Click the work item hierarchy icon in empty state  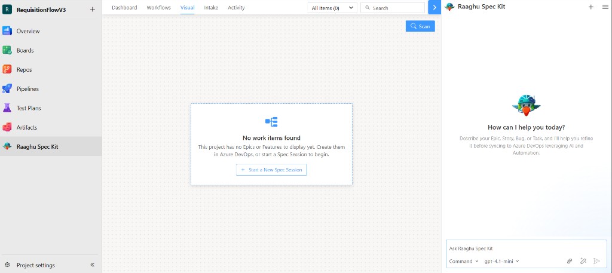(271, 122)
